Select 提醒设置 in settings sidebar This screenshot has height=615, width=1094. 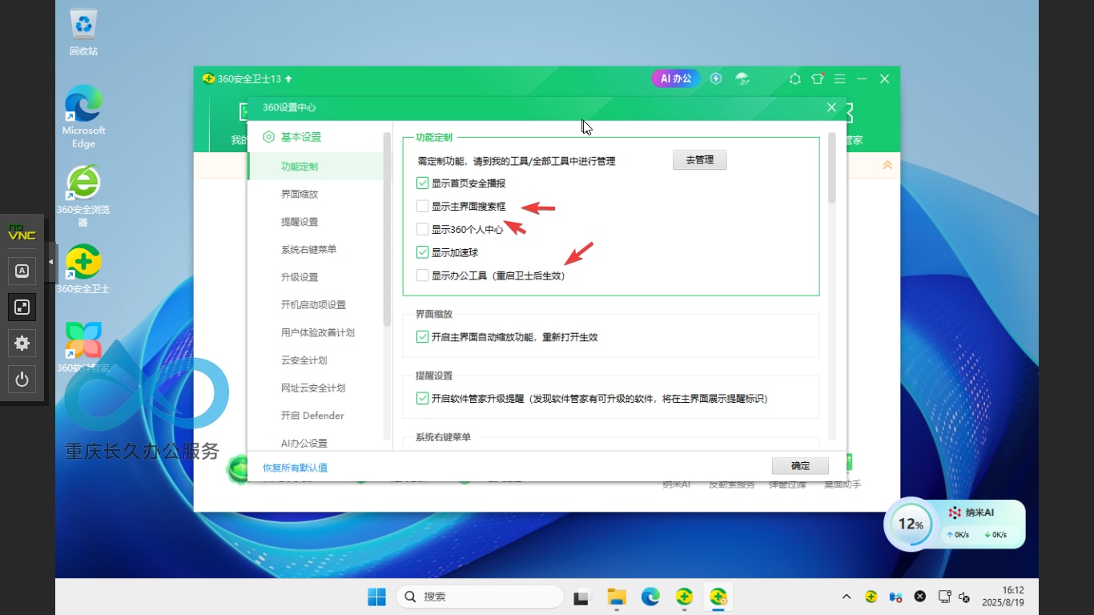[x=300, y=222]
